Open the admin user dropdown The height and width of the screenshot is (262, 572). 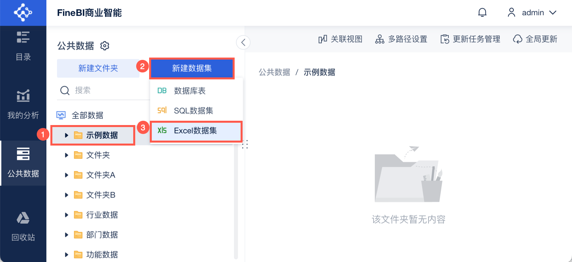pyautogui.click(x=532, y=13)
